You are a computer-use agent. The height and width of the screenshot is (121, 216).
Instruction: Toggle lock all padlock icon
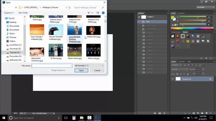(188, 74)
